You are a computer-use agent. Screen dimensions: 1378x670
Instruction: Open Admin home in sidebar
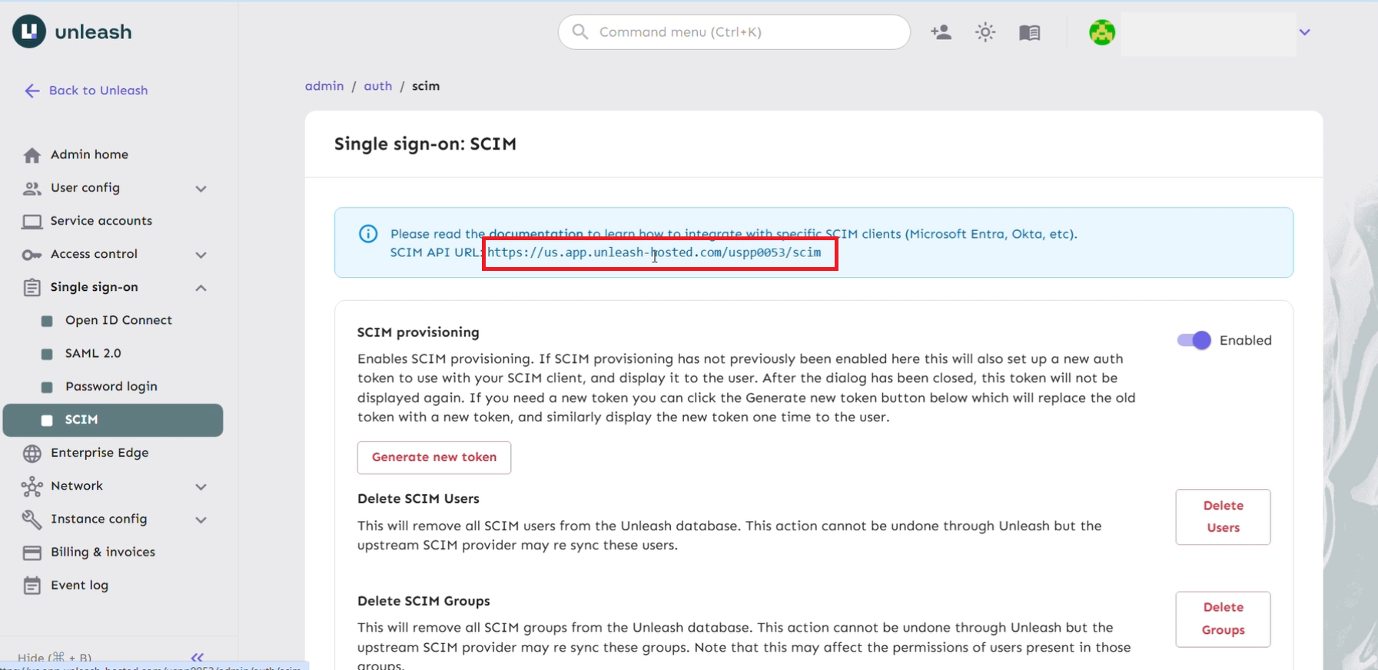coord(113,155)
